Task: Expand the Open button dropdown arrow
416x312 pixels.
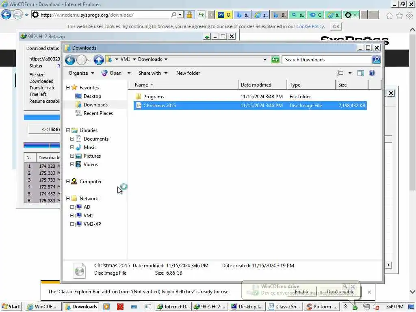Action: 129,73
